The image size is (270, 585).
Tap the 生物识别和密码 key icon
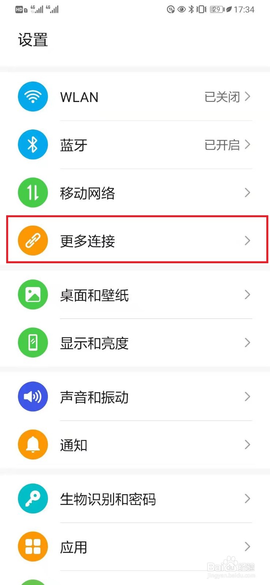33,499
